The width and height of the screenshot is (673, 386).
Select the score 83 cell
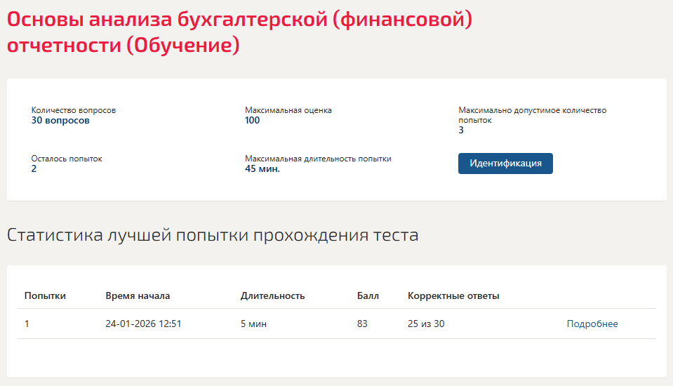(362, 324)
